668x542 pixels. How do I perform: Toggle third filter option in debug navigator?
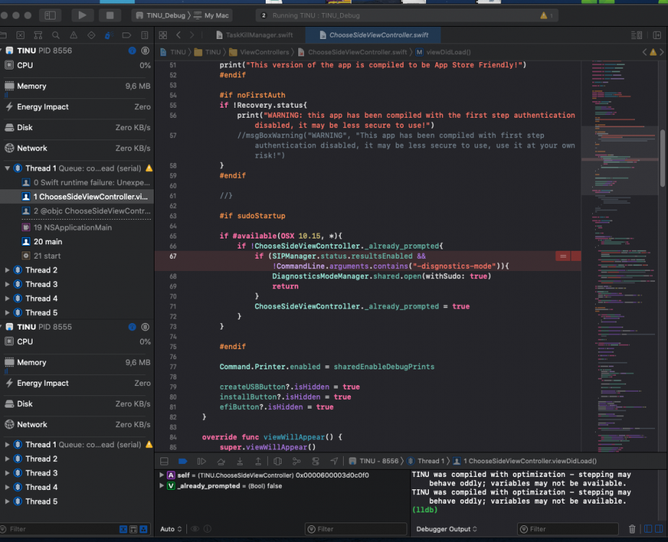[144, 529]
